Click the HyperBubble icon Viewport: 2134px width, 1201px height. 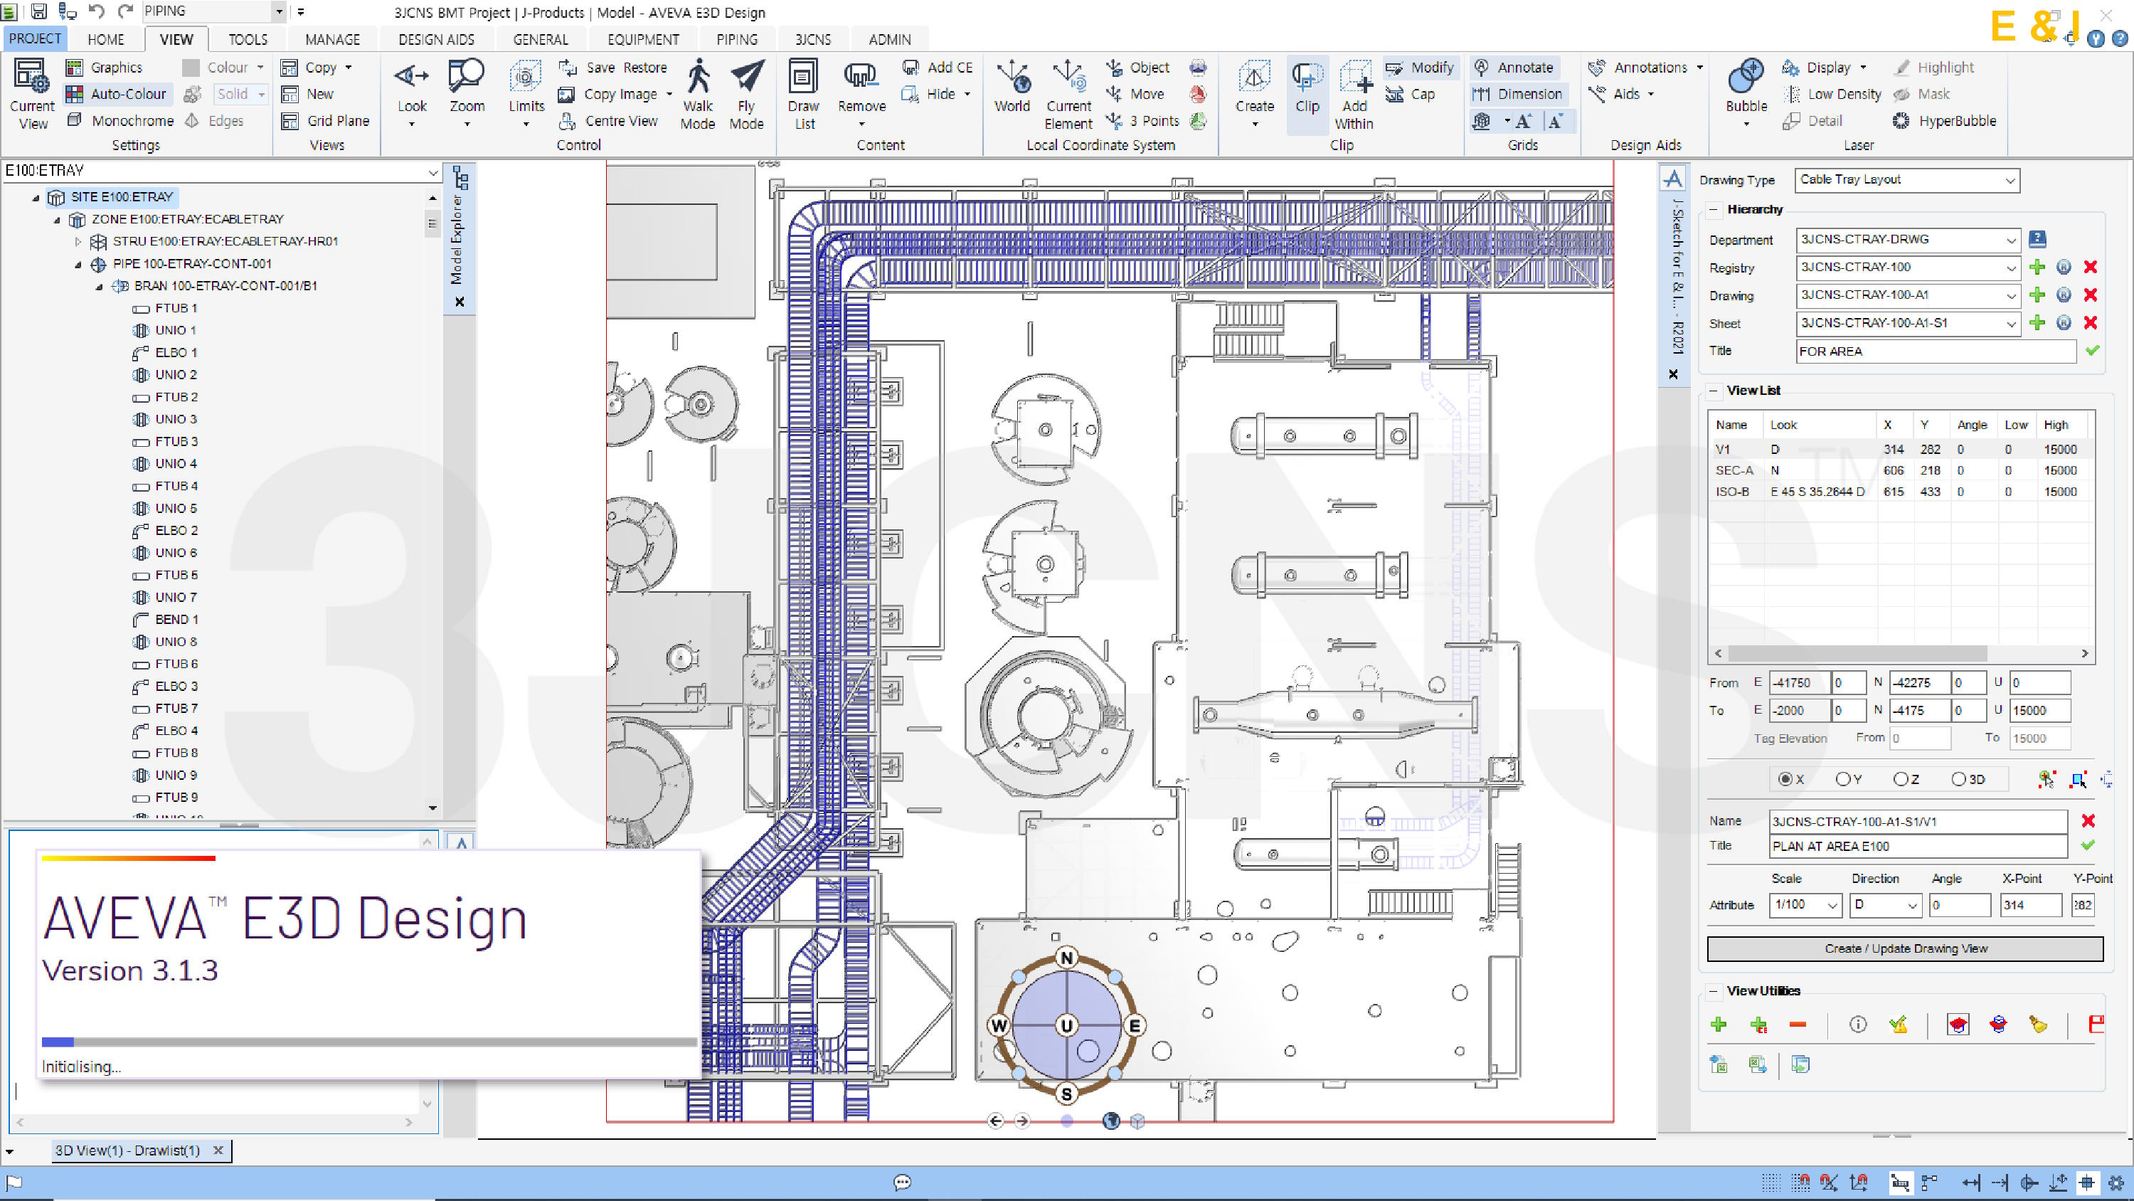click(1901, 121)
